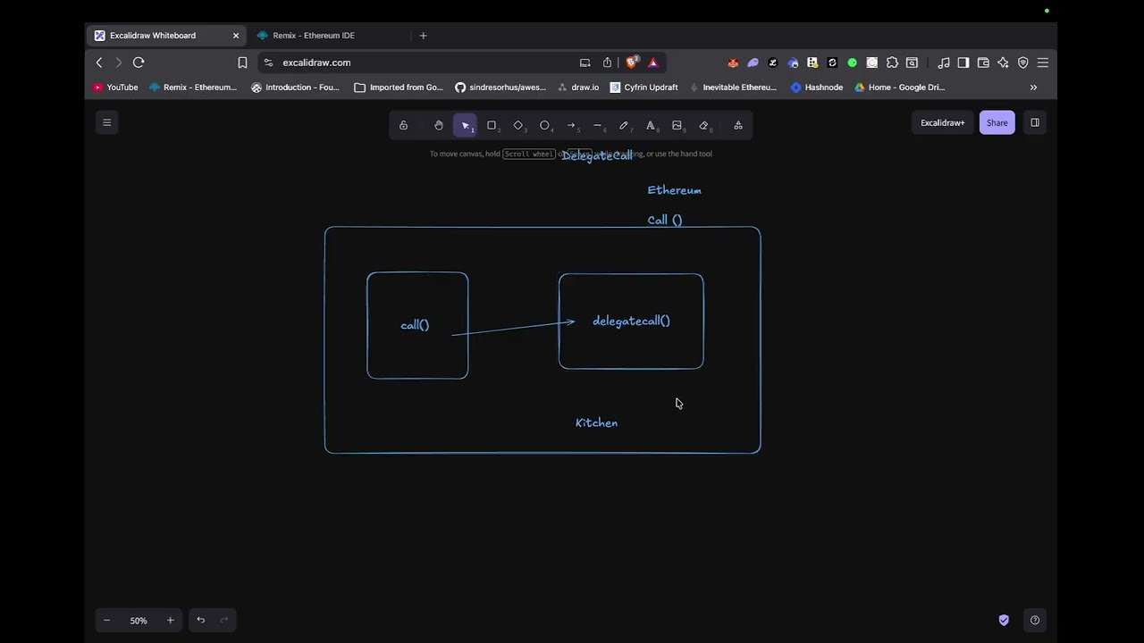1144x643 pixels.
Task: Expand the hidden bookmarks overflow chevron
Action: 1033,88
